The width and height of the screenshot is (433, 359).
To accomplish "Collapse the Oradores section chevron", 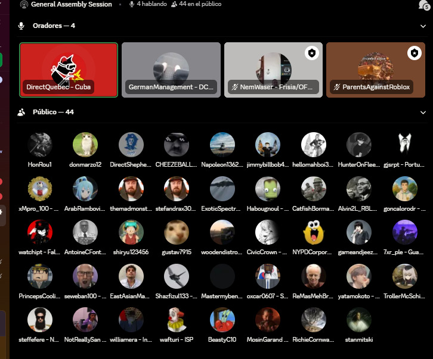I will point(423,26).
